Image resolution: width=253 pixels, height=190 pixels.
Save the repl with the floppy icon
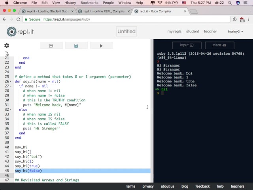point(76,46)
